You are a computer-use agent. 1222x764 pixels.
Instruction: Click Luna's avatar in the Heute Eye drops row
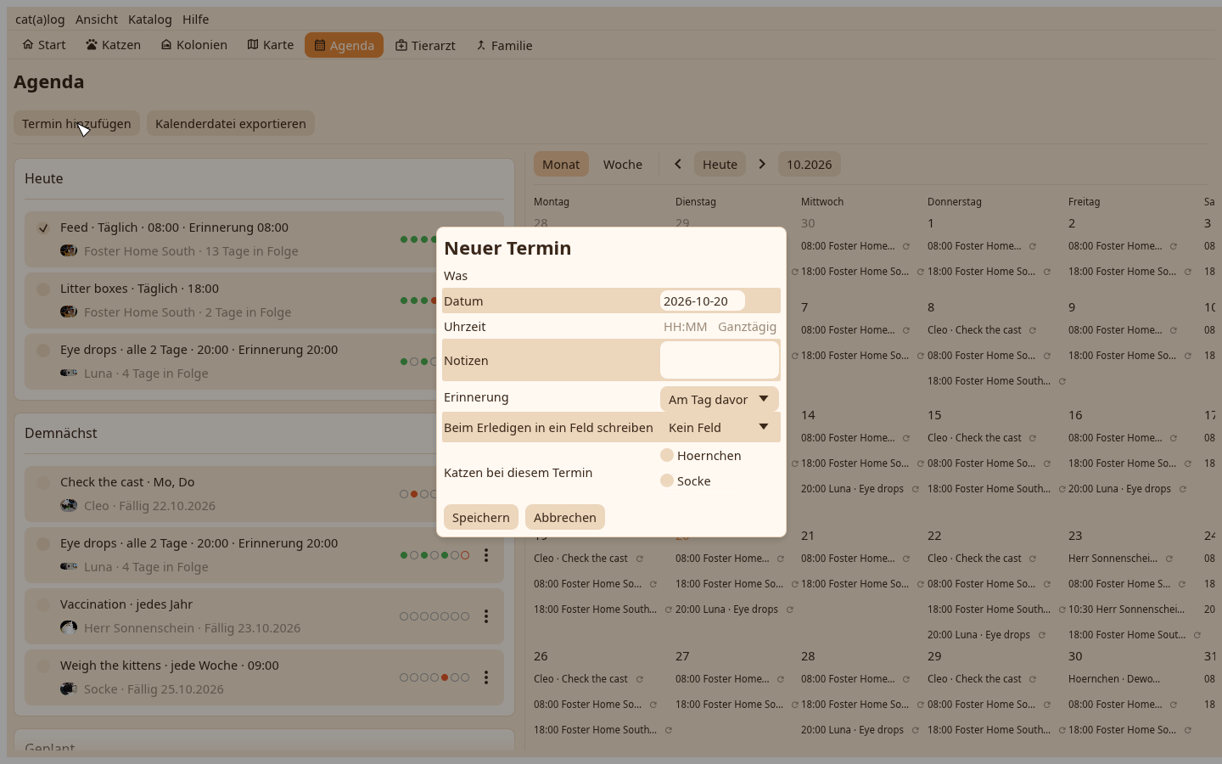pyautogui.click(x=69, y=374)
